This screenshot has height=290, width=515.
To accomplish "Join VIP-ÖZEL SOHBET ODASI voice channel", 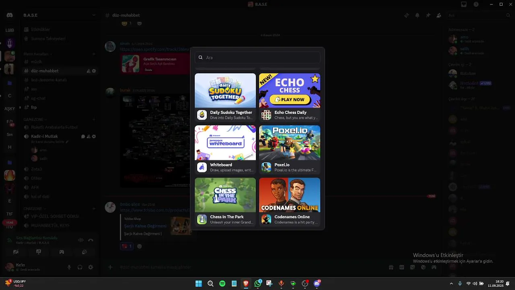I will [60, 216].
